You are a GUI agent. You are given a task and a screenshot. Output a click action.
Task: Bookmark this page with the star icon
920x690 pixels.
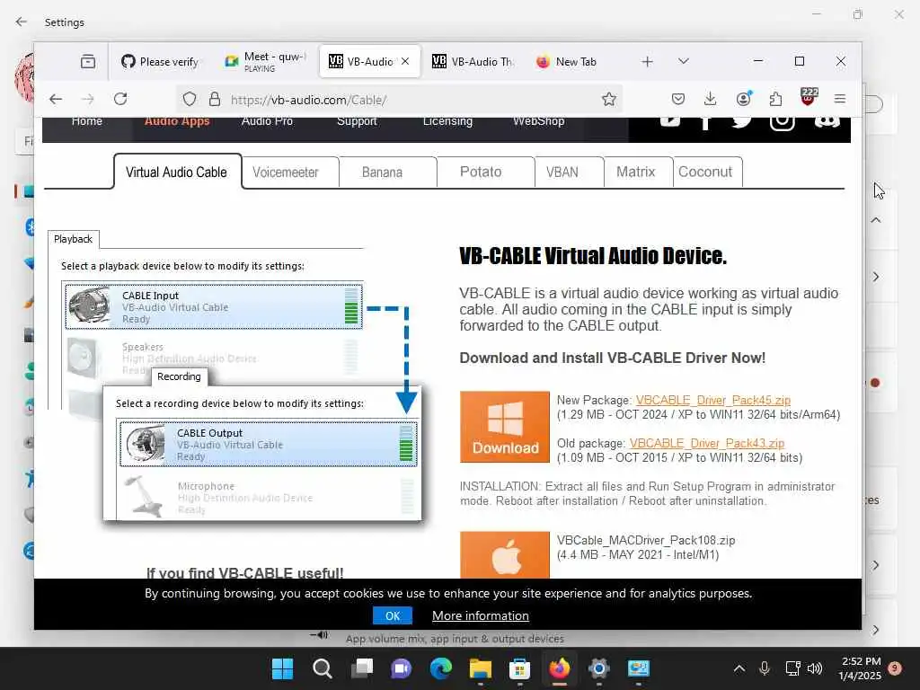(609, 99)
